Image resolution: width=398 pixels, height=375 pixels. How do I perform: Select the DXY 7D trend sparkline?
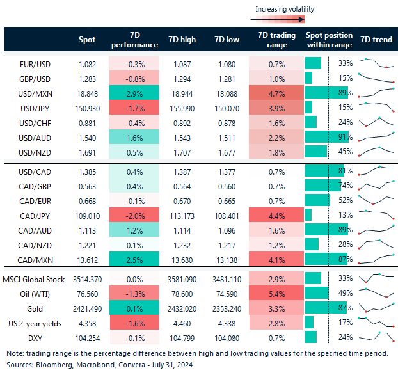376,337
